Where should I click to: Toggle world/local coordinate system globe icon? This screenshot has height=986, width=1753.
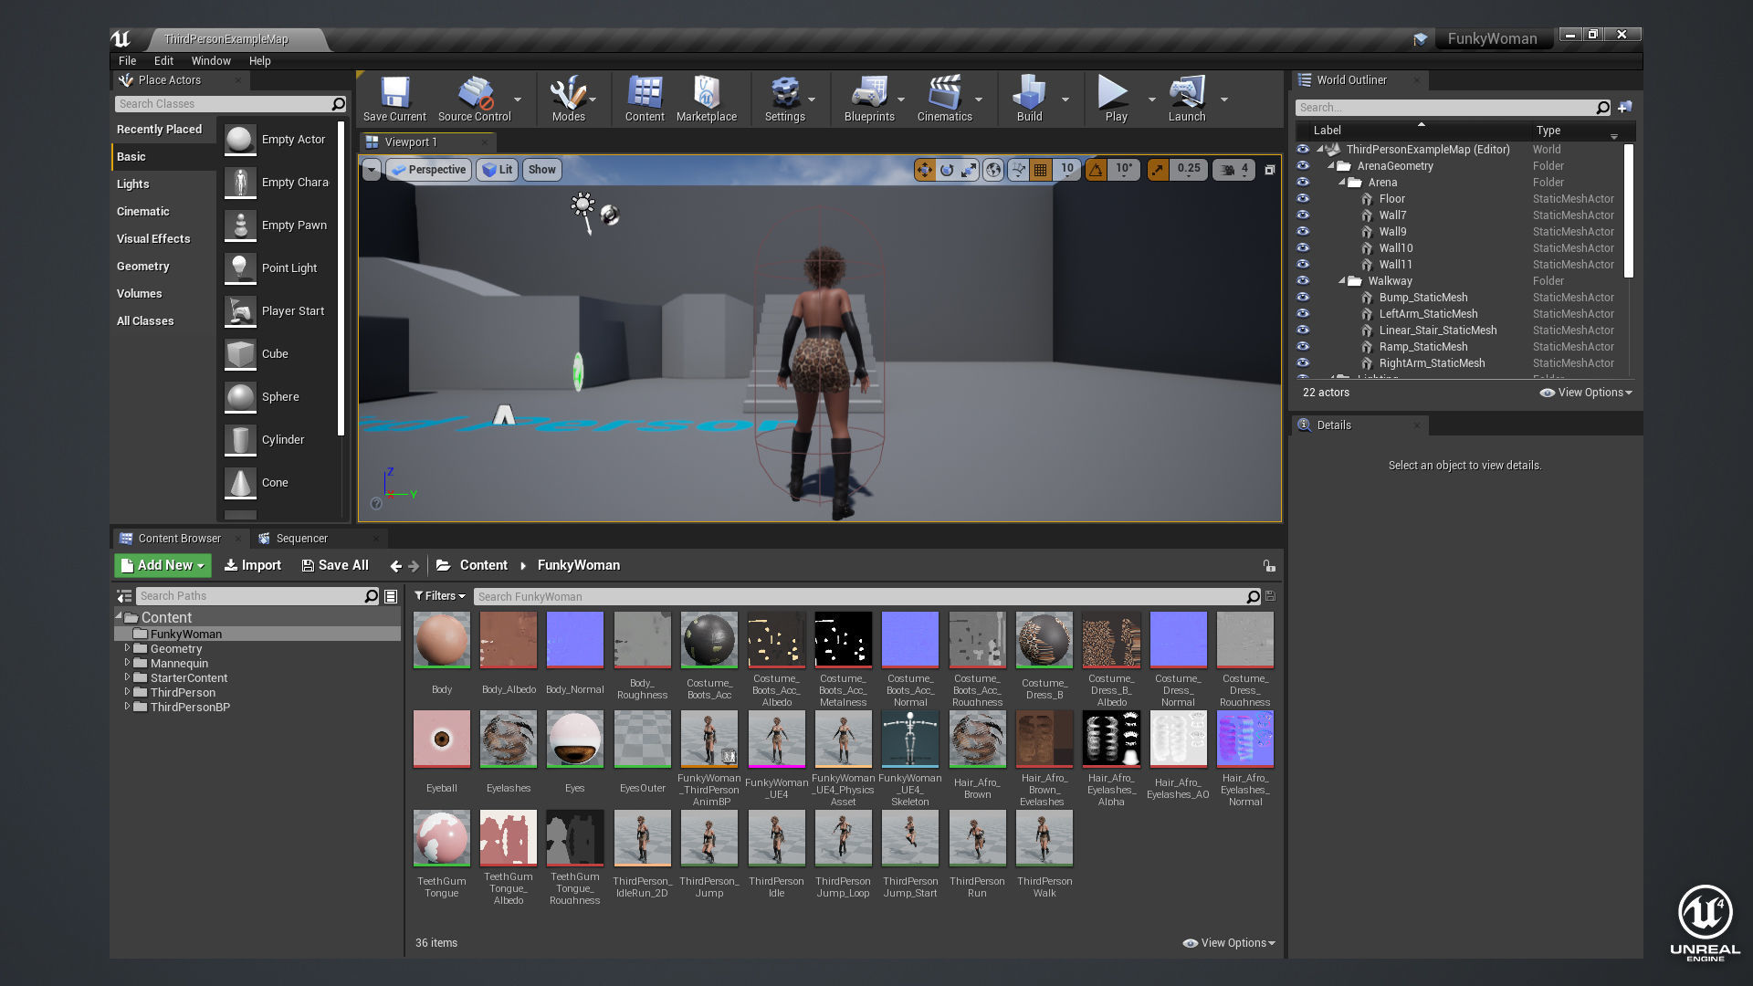coord(993,170)
